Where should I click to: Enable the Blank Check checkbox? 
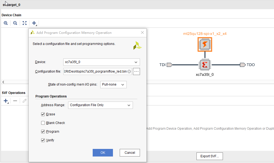click(43, 123)
